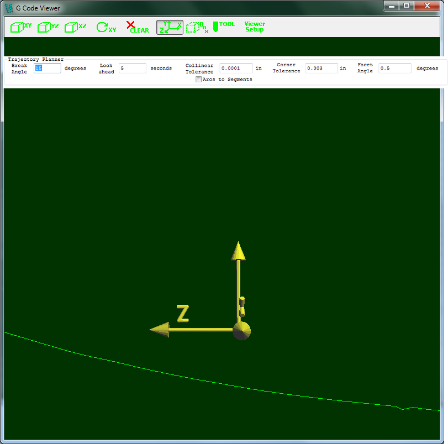Screen dimensions: 448x444
Task: Enable the Arcs to Segments option
Action: pos(198,80)
